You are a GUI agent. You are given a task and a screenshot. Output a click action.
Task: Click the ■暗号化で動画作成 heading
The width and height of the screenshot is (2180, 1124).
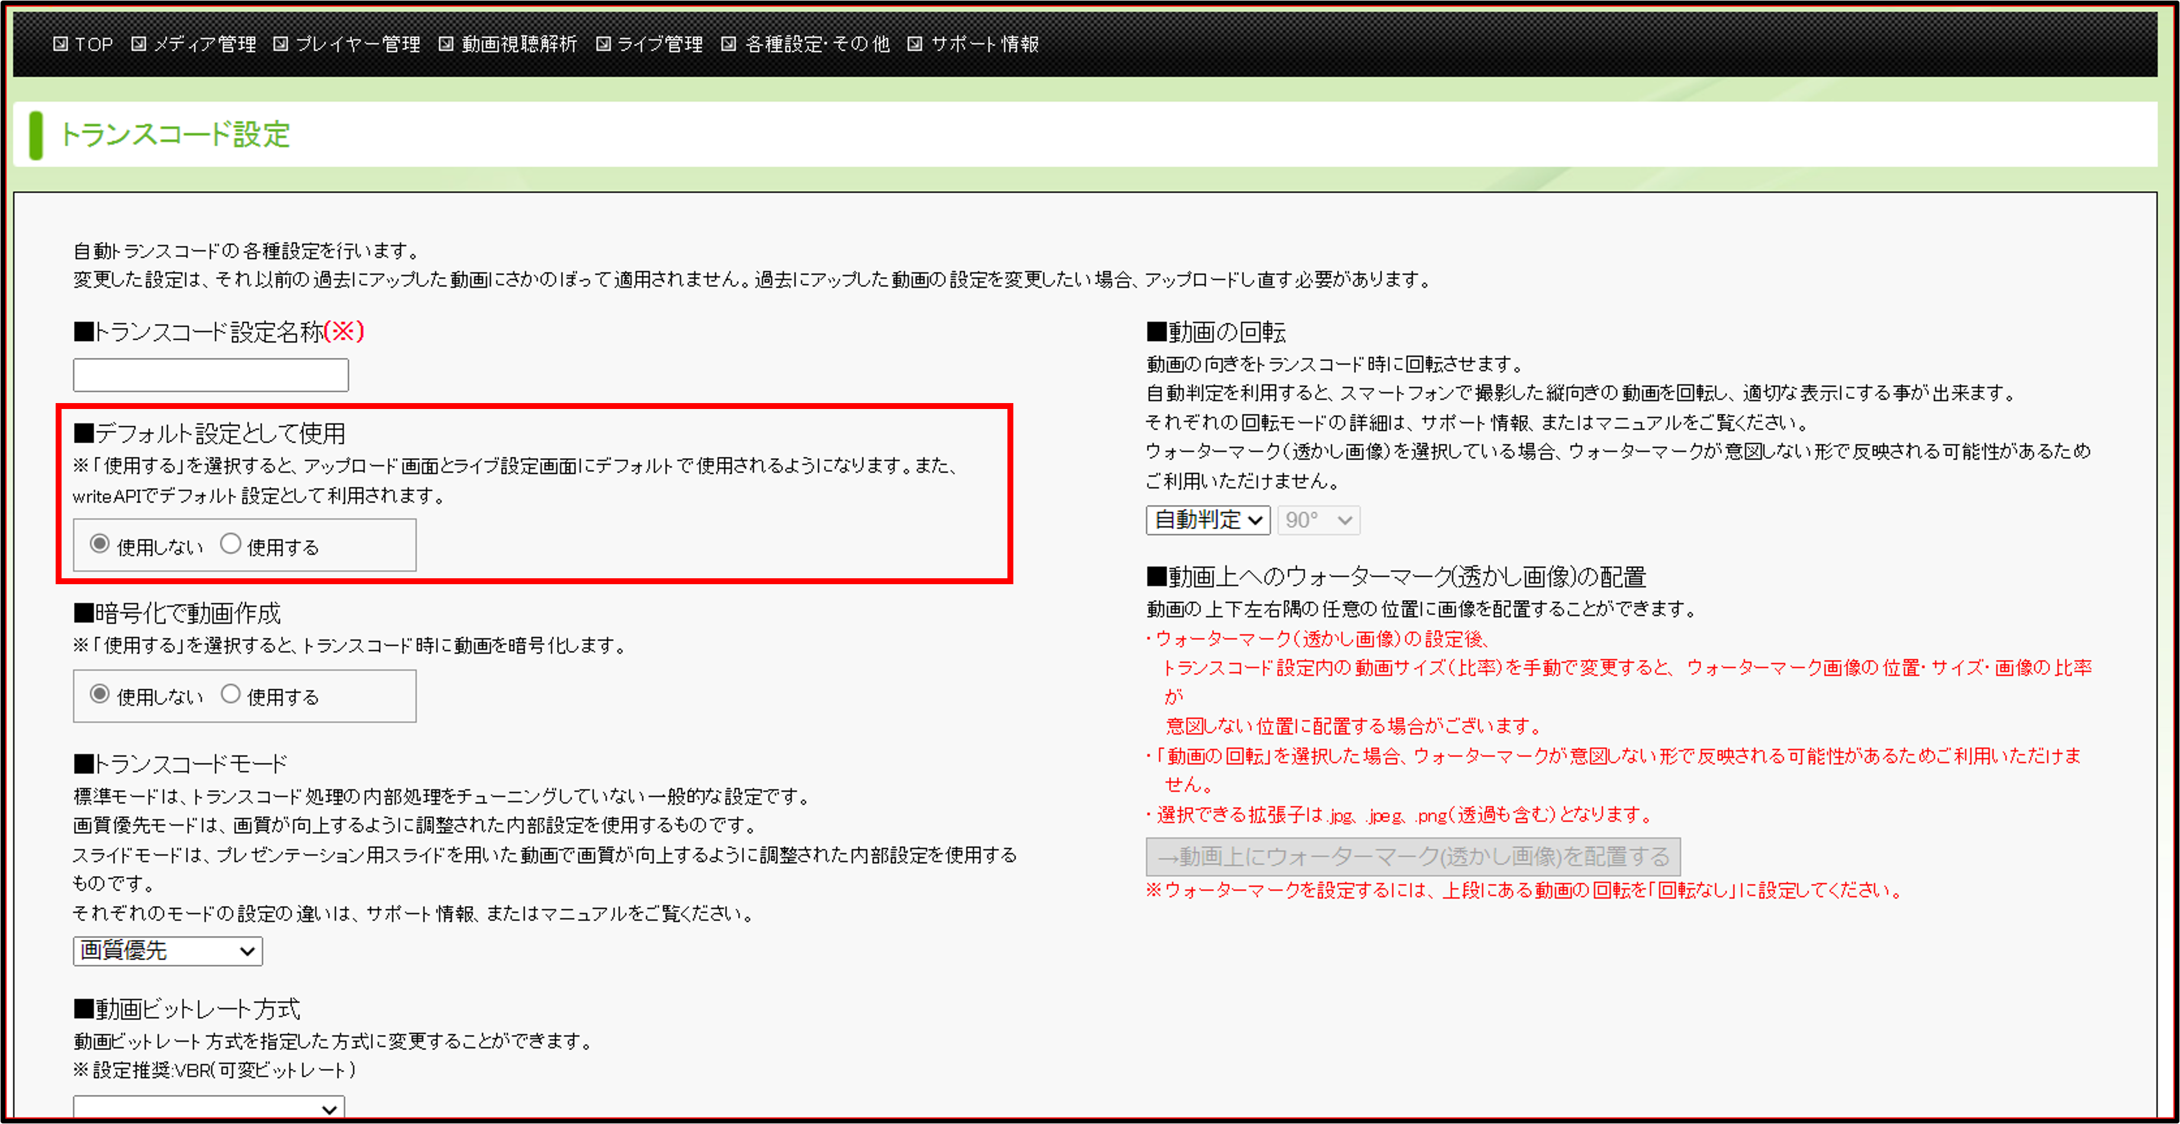[177, 613]
